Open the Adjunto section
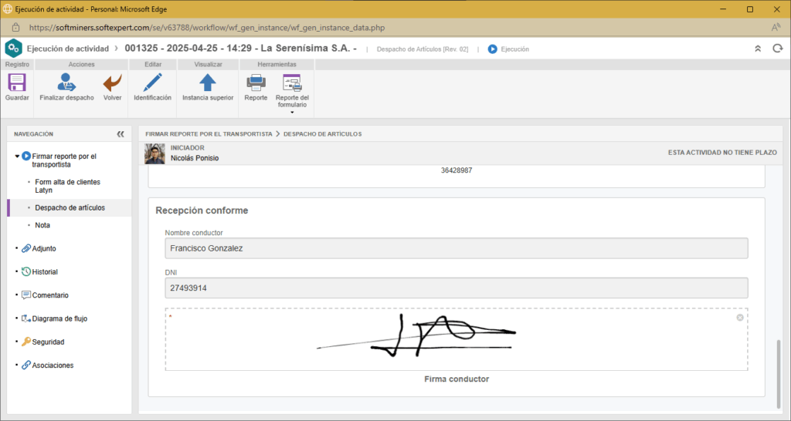The height and width of the screenshot is (421, 791). [43, 248]
